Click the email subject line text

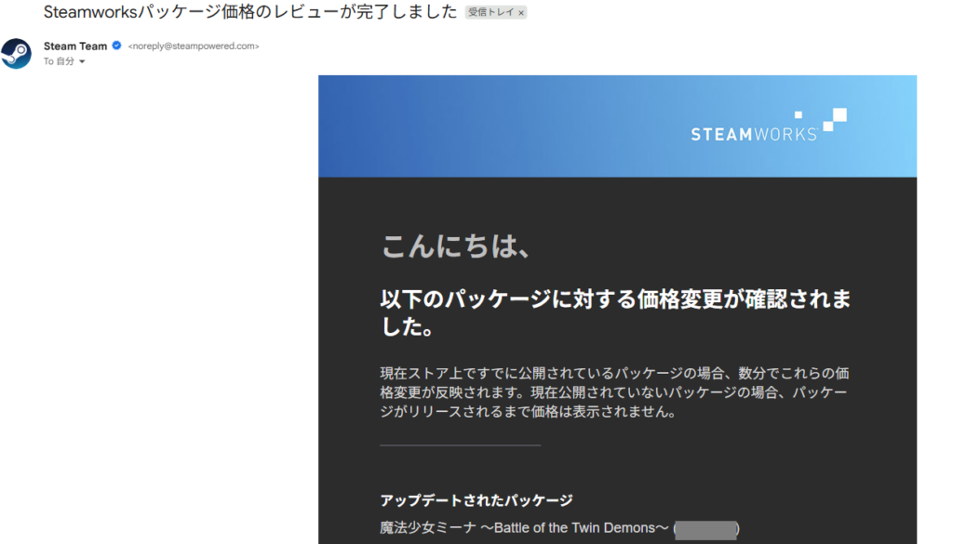pyautogui.click(x=250, y=12)
